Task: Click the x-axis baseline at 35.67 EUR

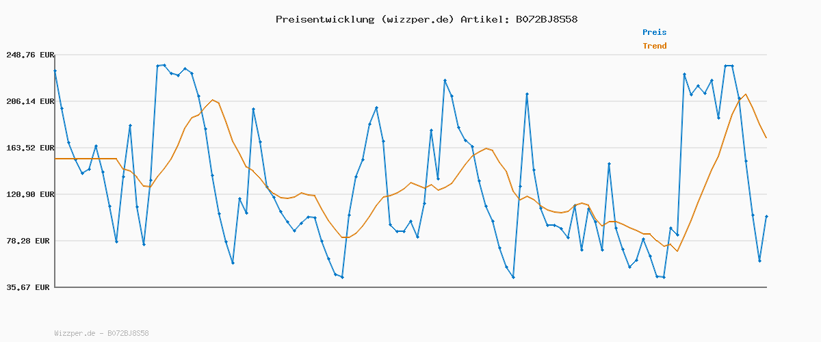Action: (x=410, y=287)
